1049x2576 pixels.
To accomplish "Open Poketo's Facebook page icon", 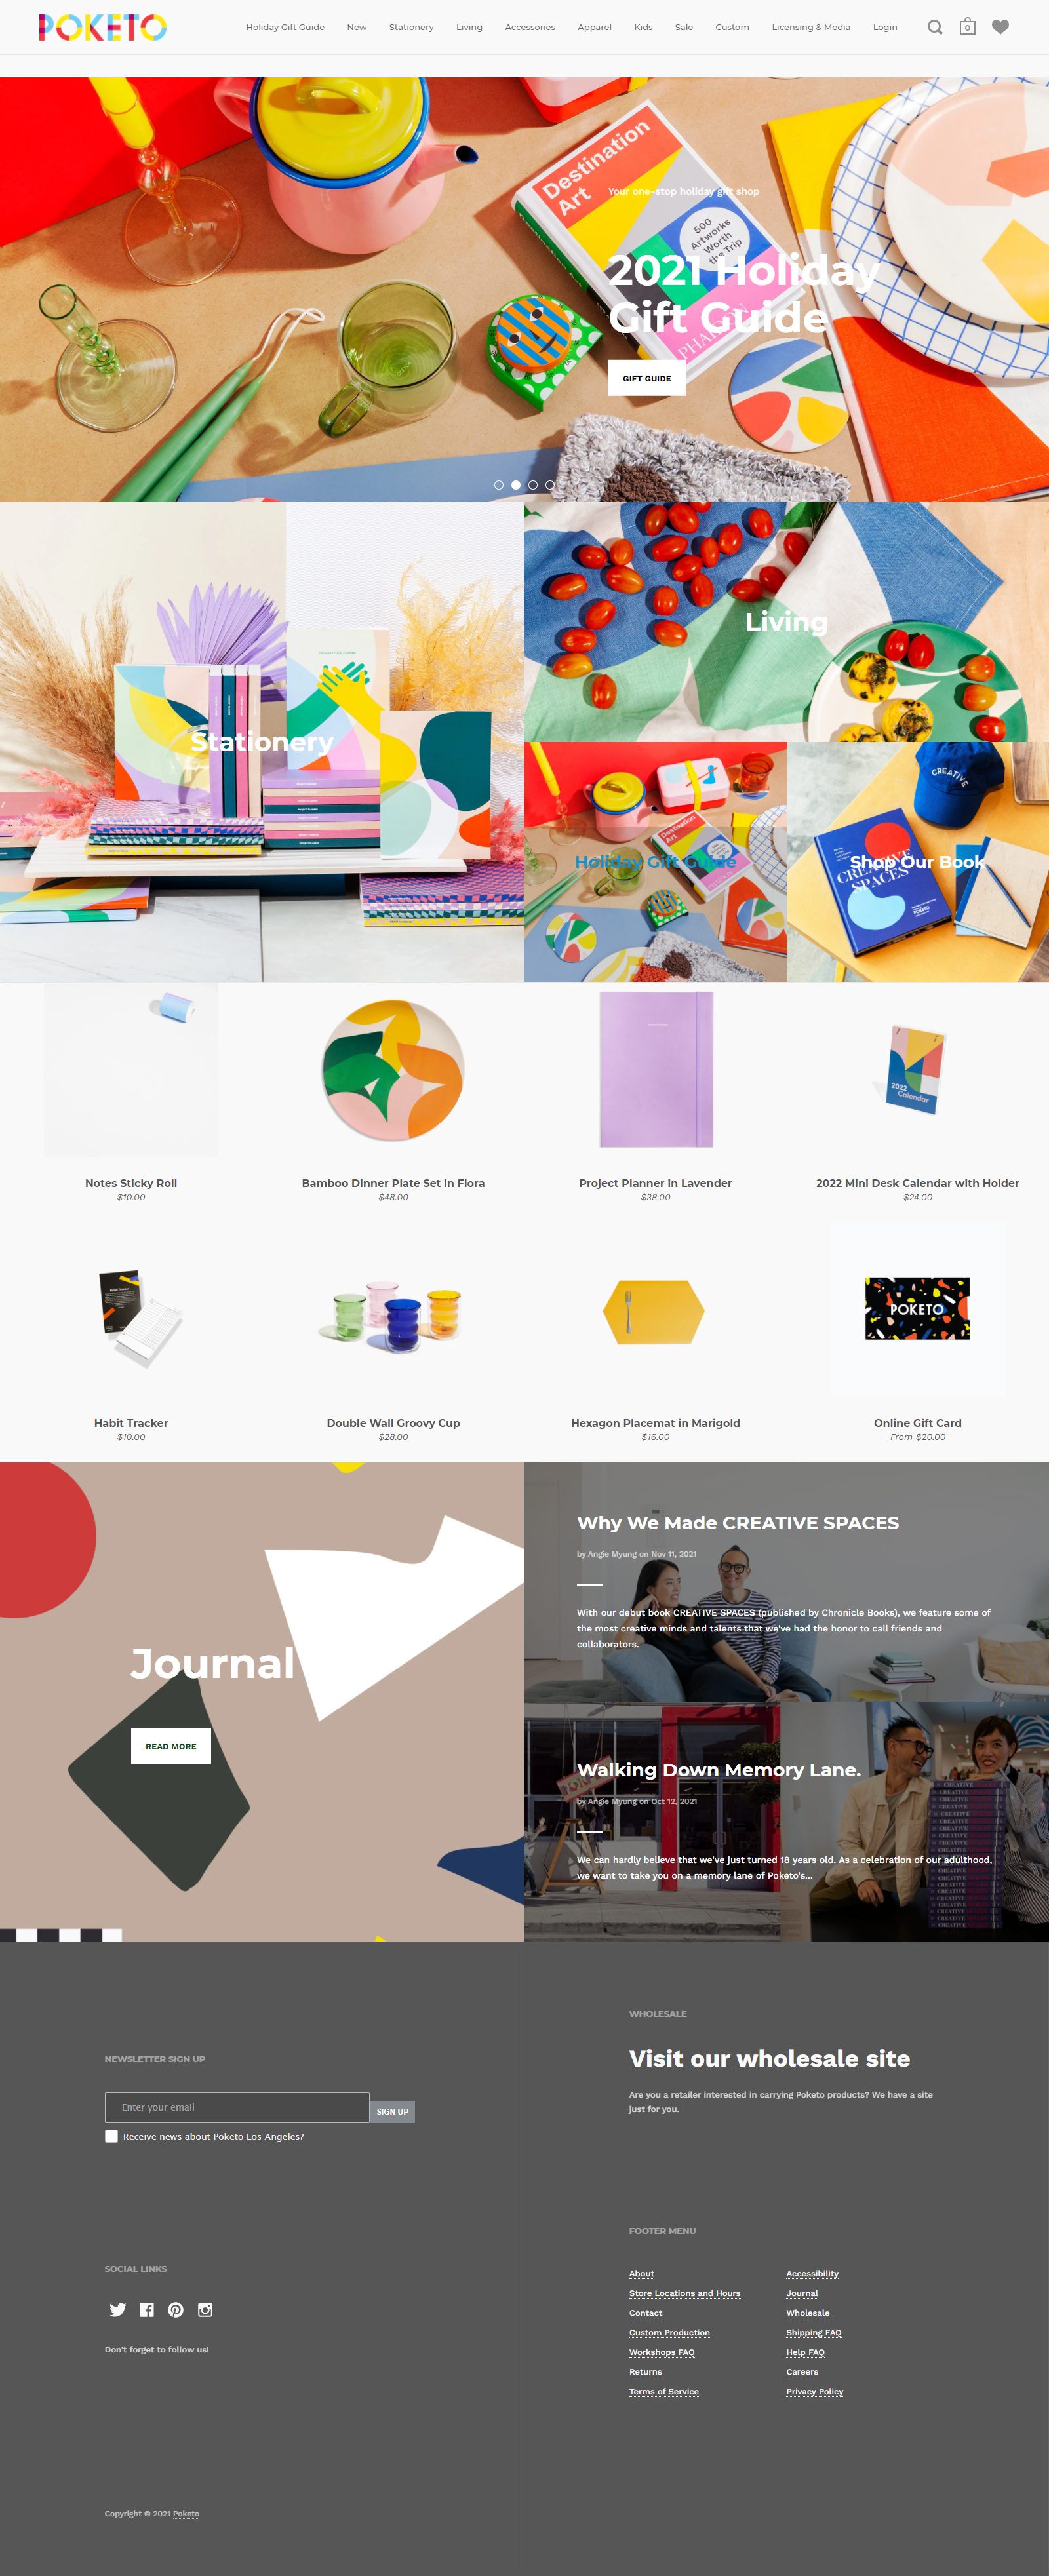I will point(147,2309).
